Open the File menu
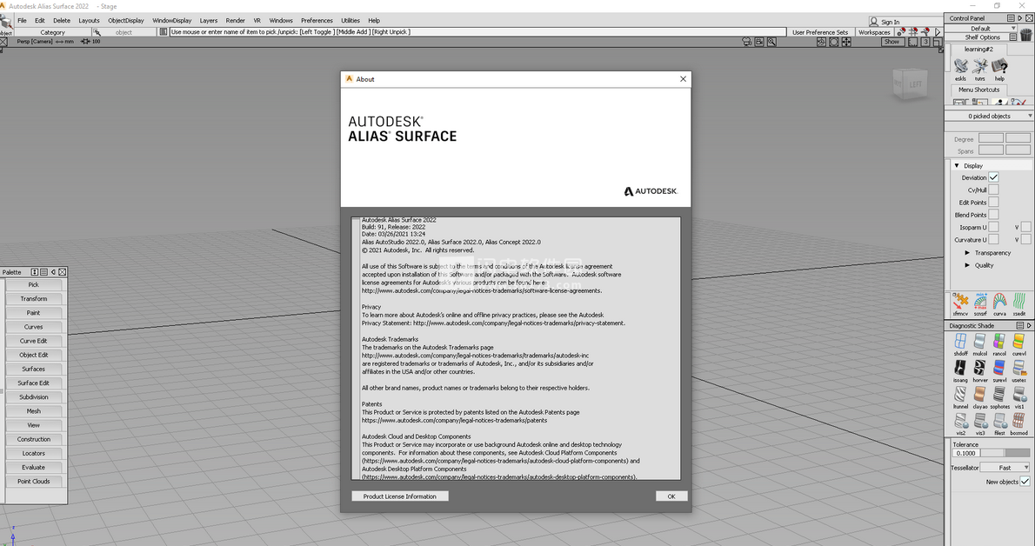The width and height of the screenshot is (1035, 546). [23, 21]
